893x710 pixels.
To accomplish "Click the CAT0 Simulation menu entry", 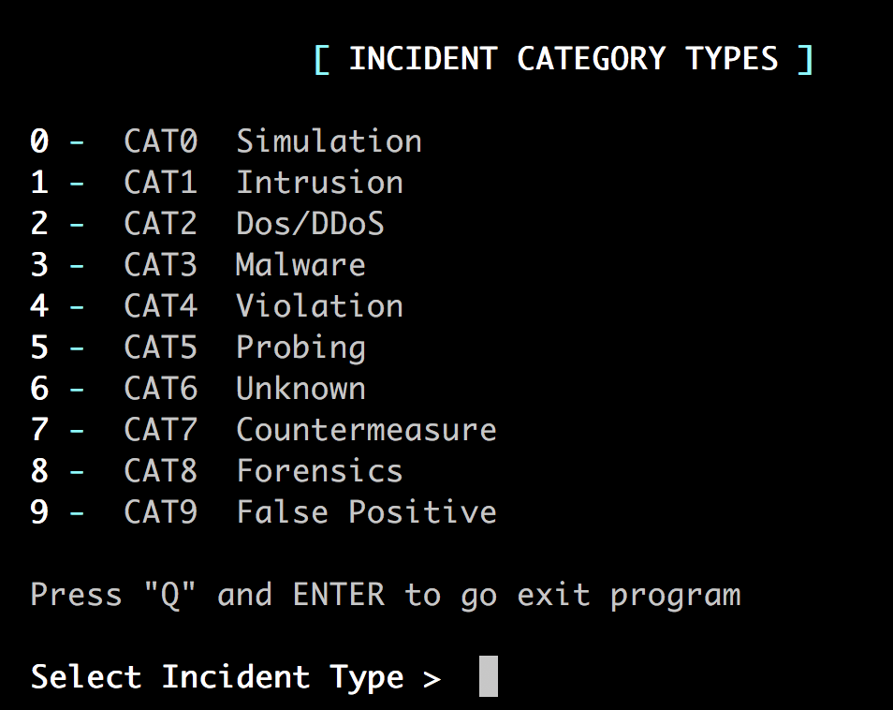I will [x=227, y=141].
